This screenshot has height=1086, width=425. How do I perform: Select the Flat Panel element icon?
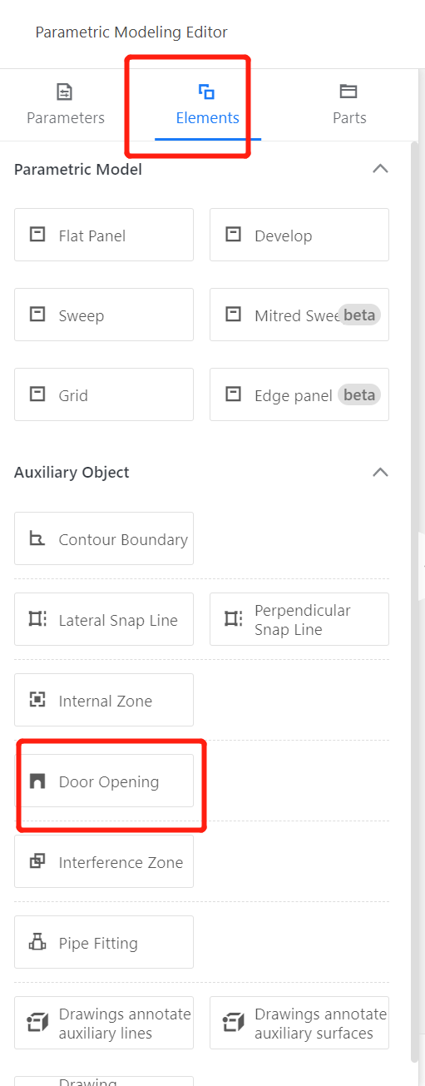click(37, 235)
